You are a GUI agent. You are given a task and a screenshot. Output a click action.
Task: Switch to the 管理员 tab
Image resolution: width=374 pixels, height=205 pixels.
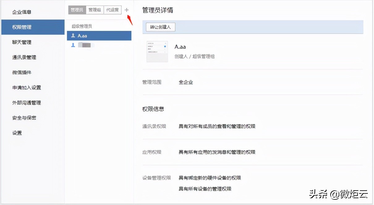point(77,10)
